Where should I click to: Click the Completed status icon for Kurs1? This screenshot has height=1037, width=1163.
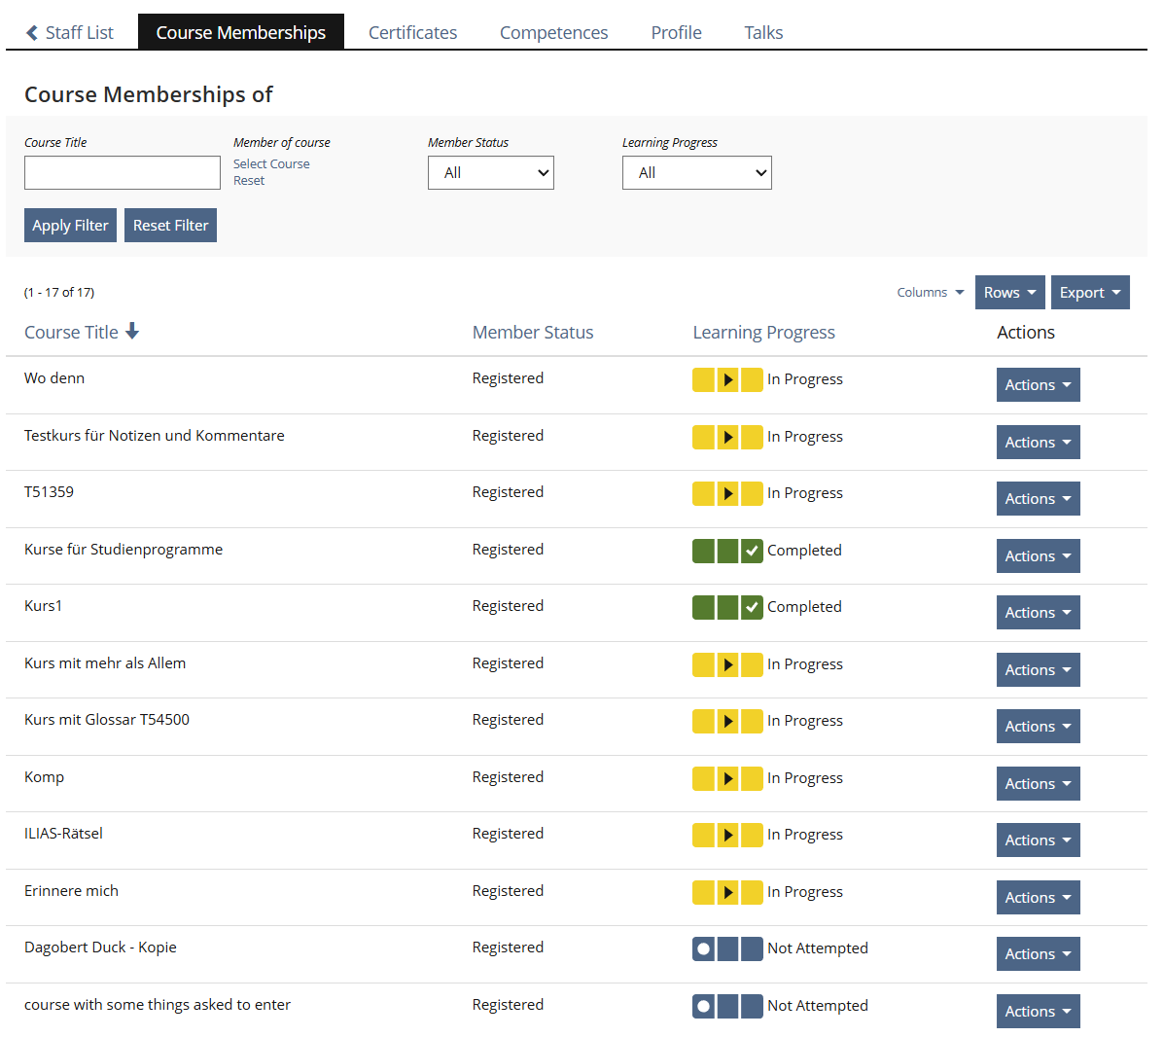[x=727, y=607]
